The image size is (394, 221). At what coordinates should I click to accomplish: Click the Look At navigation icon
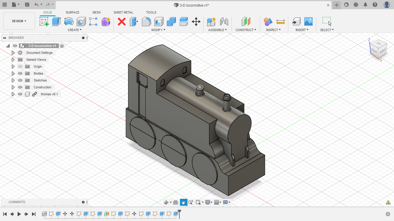point(176,202)
